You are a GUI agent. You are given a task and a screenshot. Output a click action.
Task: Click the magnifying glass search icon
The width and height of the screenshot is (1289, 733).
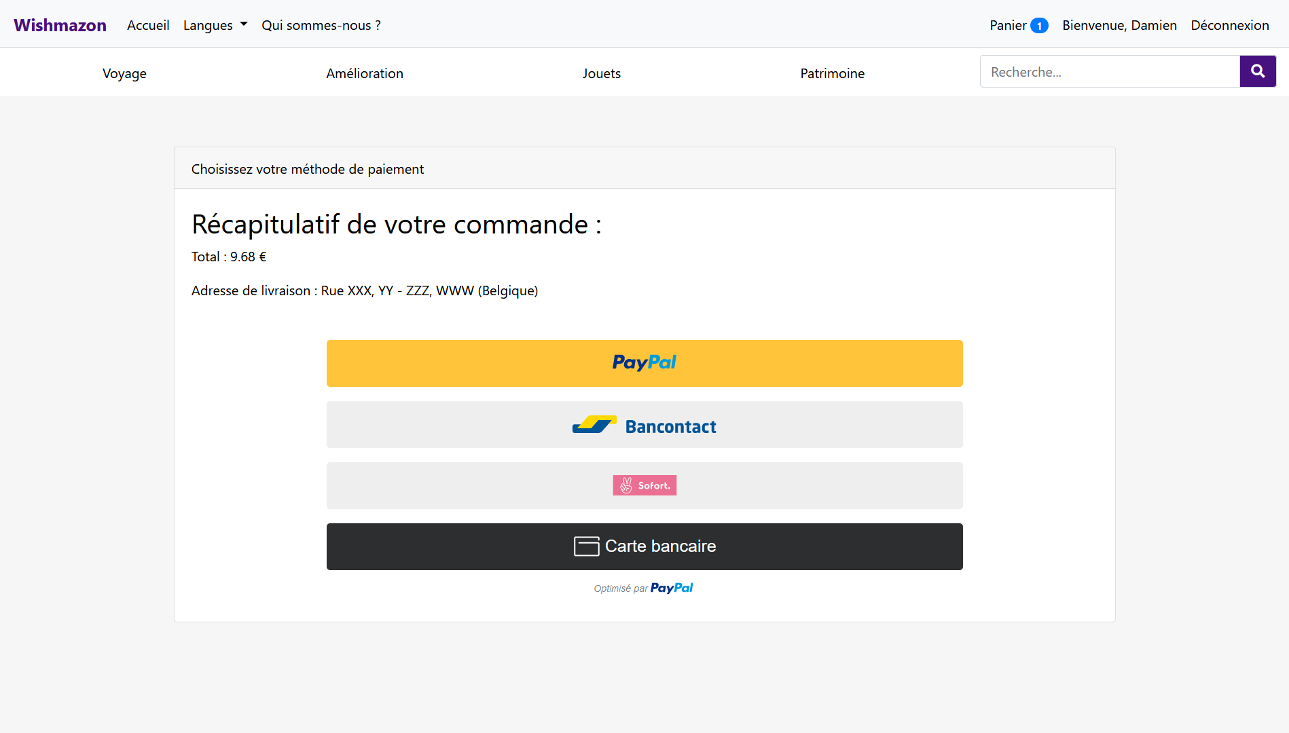(x=1258, y=71)
